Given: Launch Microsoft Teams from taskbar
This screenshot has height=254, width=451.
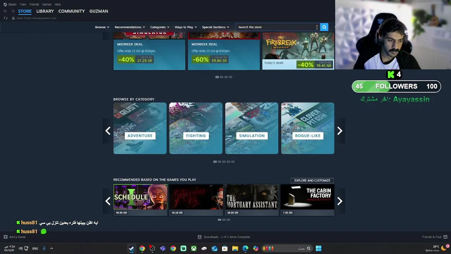Looking at the screenshot, I should [163, 248].
